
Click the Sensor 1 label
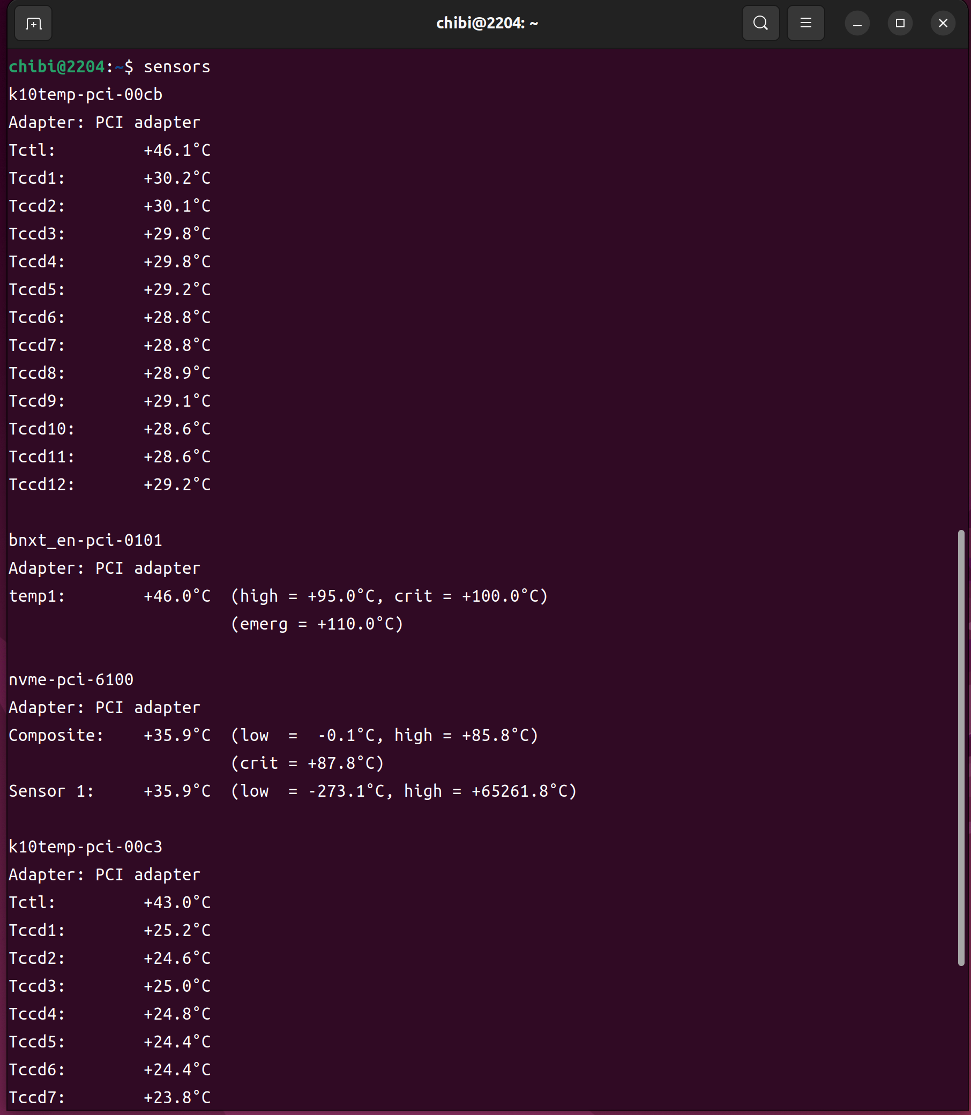coord(51,791)
